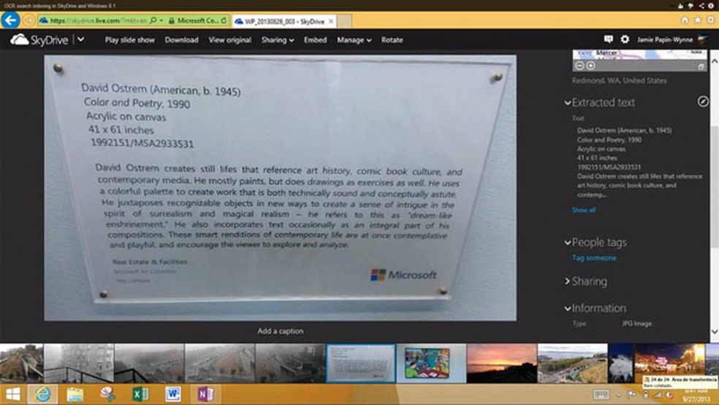Close the SkyDrive browser tab
This screenshot has height=405, width=719.
[x=331, y=21]
